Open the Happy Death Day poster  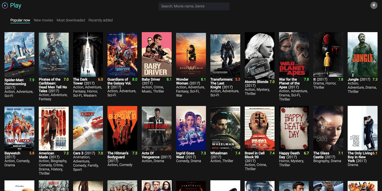(294, 128)
